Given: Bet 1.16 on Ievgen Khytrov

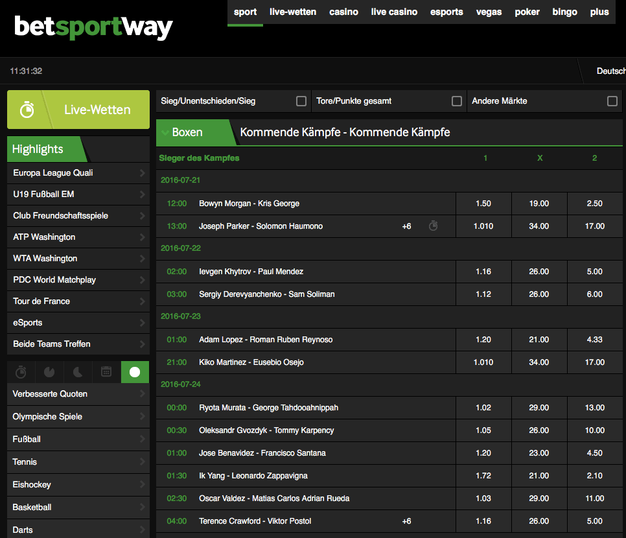Looking at the screenshot, I should [x=483, y=272].
